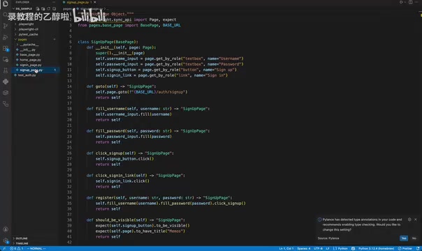Select Python 3.12.4 interpreter in status bar

click(376, 249)
